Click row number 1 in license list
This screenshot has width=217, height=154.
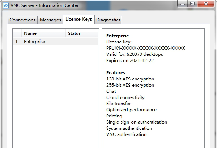[17, 42]
